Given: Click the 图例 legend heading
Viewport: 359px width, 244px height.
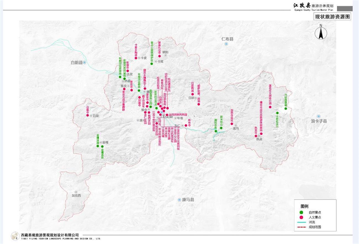Looking at the screenshot, I should point(304,206).
